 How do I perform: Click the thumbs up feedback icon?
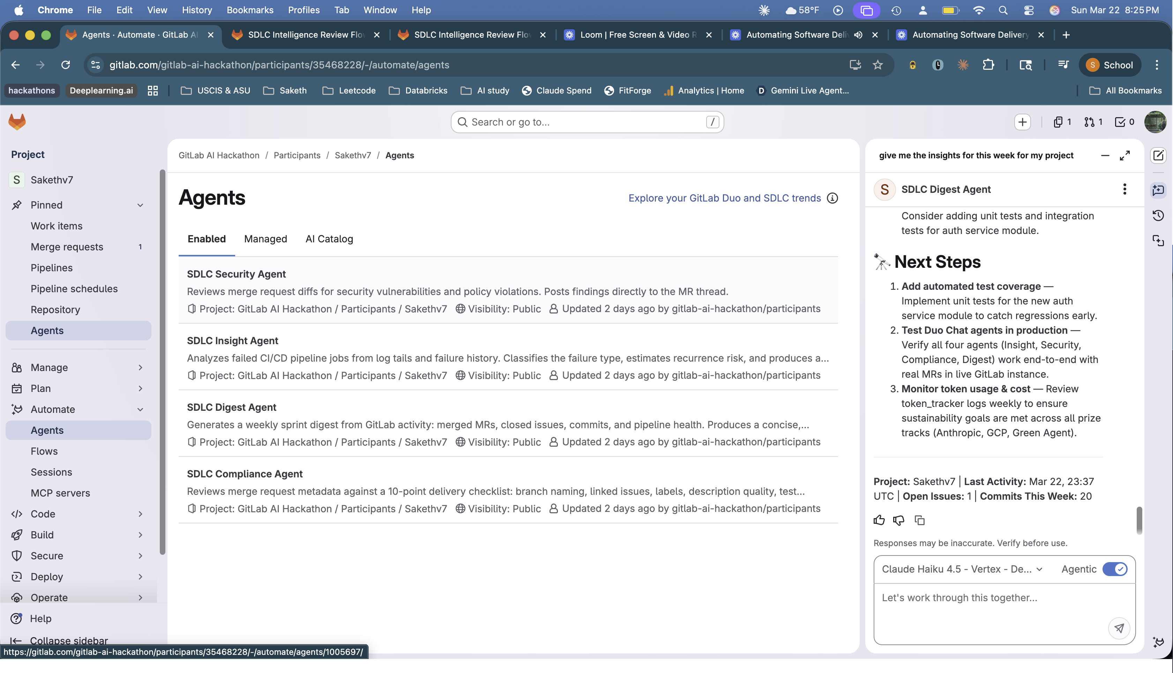point(879,520)
